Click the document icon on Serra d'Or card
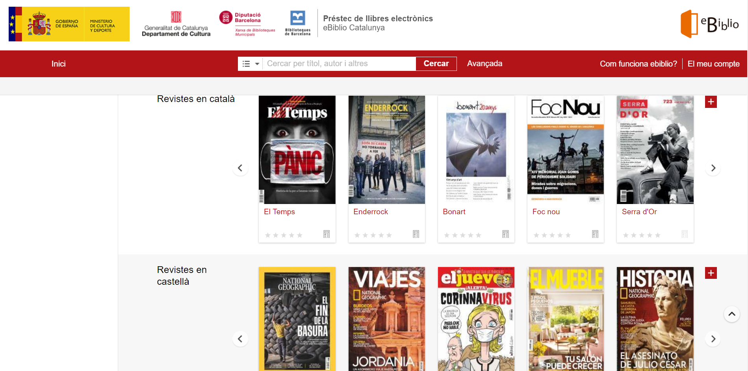The width and height of the screenshot is (748, 371). pyautogui.click(x=685, y=234)
